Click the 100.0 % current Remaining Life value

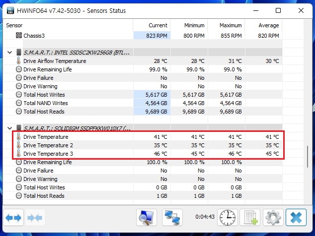tap(157, 162)
